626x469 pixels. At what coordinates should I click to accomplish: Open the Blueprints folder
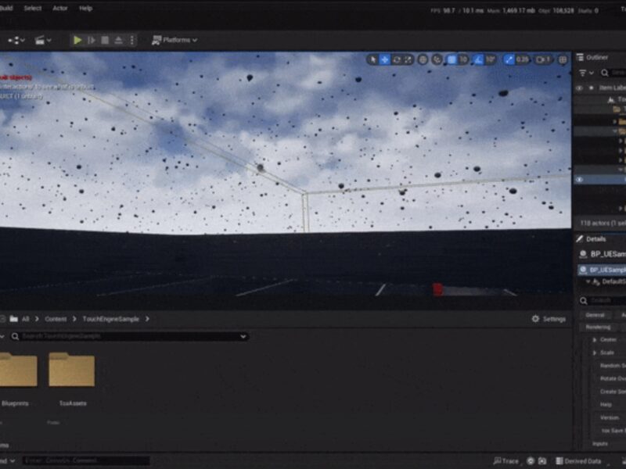17,378
